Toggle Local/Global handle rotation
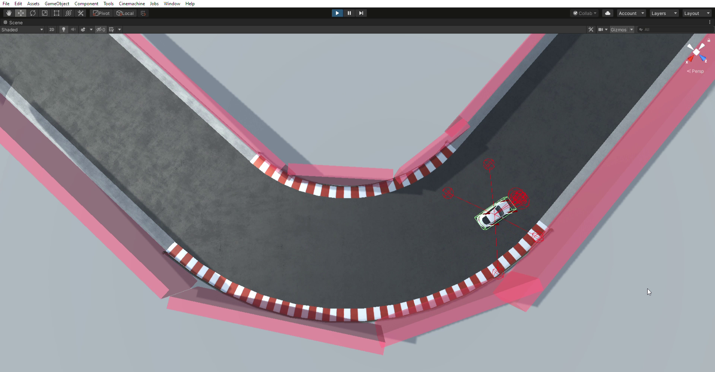Image resolution: width=715 pixels, height=372 pixels. (125, 13)
